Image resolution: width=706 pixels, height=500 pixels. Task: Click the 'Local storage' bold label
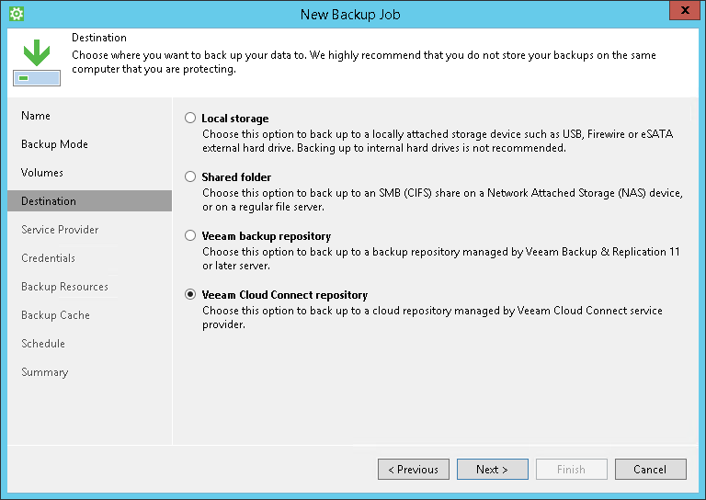pyautogui.click(x=235, y=119)
